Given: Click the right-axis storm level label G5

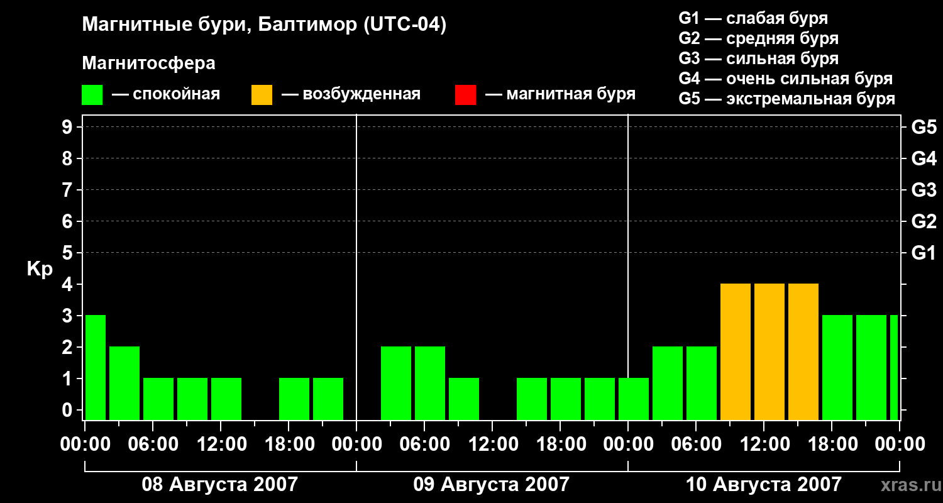Looking at the screenshot, I should (x=924, y=127).
